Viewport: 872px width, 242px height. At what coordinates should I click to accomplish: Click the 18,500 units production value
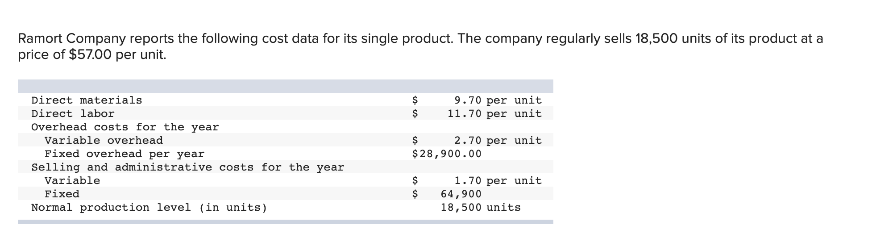tap(480, 207)
